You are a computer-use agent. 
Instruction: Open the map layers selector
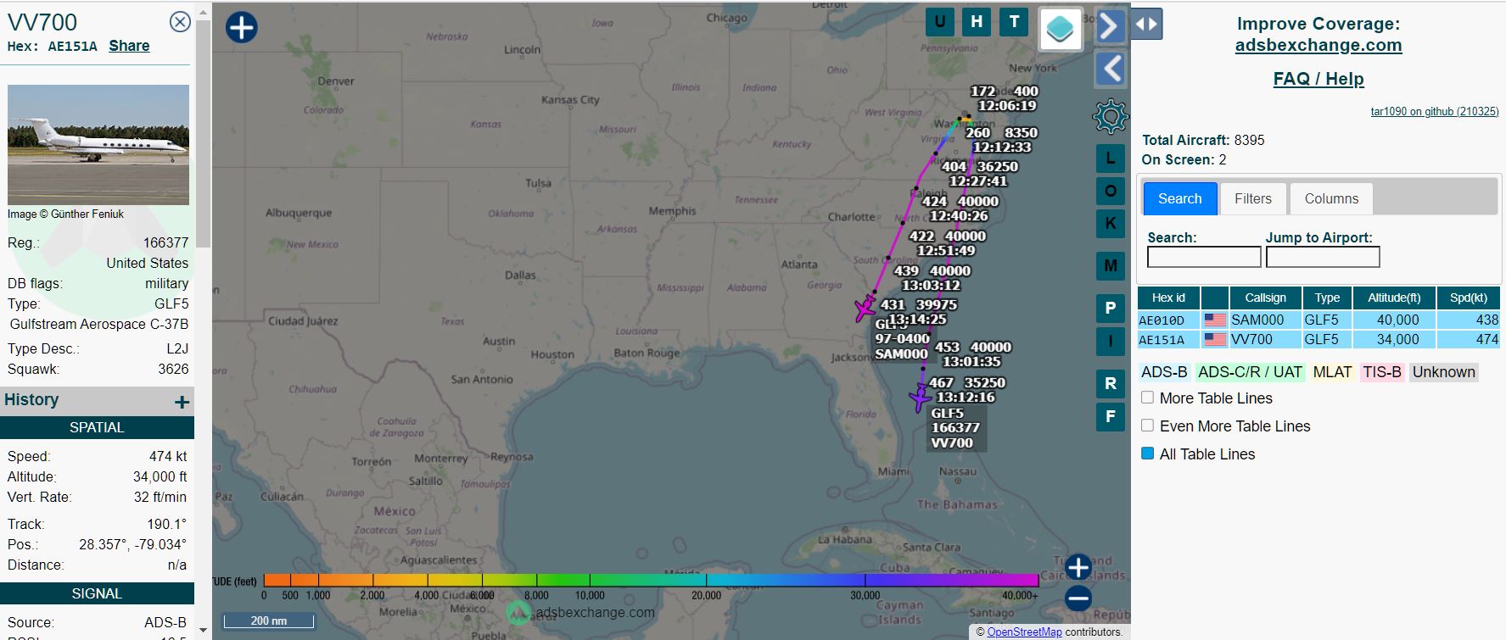coord(1061,29)
